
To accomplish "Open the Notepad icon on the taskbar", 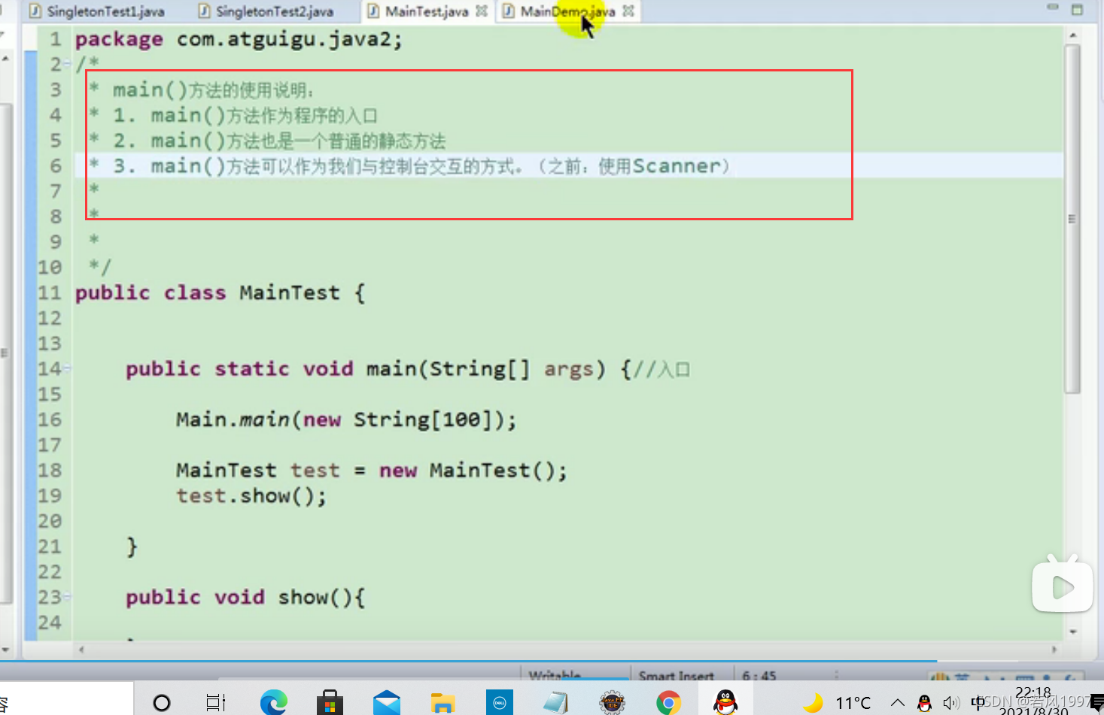I will (x=555, y=702).
